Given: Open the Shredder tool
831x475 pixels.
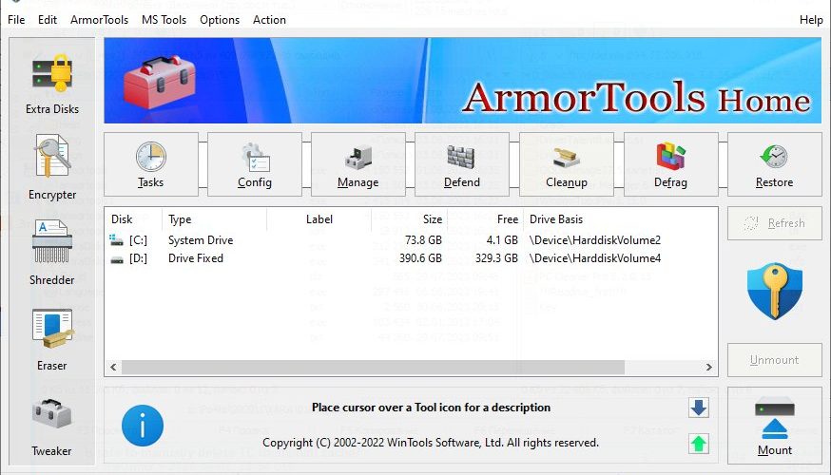Looking at the screenshot, I should (x=52, y=253).
